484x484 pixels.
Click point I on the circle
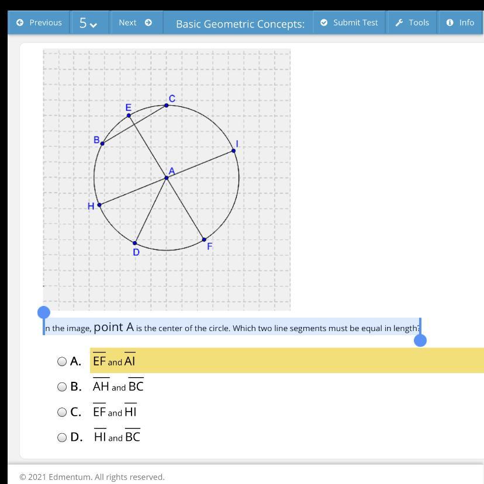[234, 151]
